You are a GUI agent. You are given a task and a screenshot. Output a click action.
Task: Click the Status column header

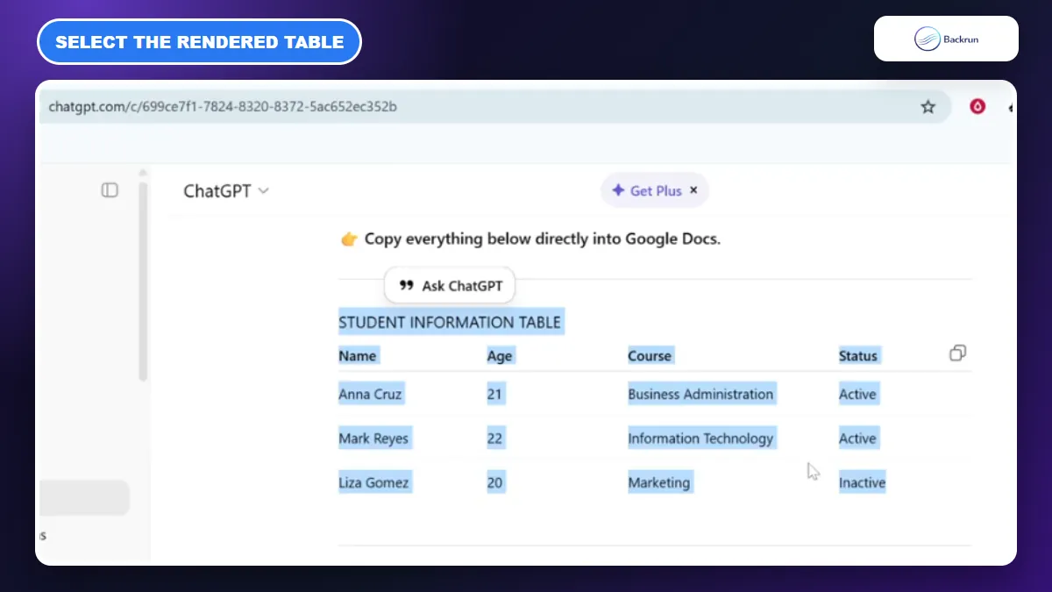[x=858, y=356]
